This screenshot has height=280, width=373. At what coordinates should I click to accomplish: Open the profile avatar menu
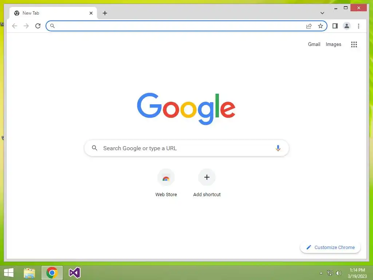347,26
